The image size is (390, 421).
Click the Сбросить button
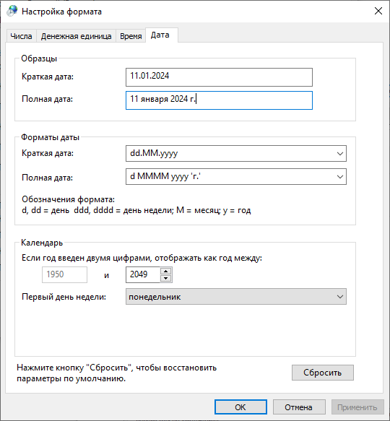323,373
